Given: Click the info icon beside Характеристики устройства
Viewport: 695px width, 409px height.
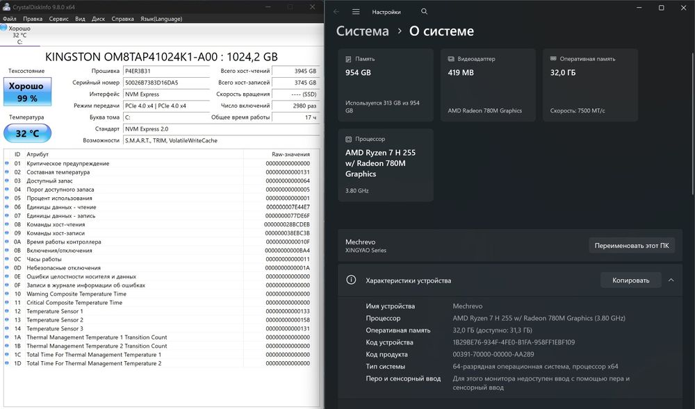Looking at the screenshot, I should 351,280.
